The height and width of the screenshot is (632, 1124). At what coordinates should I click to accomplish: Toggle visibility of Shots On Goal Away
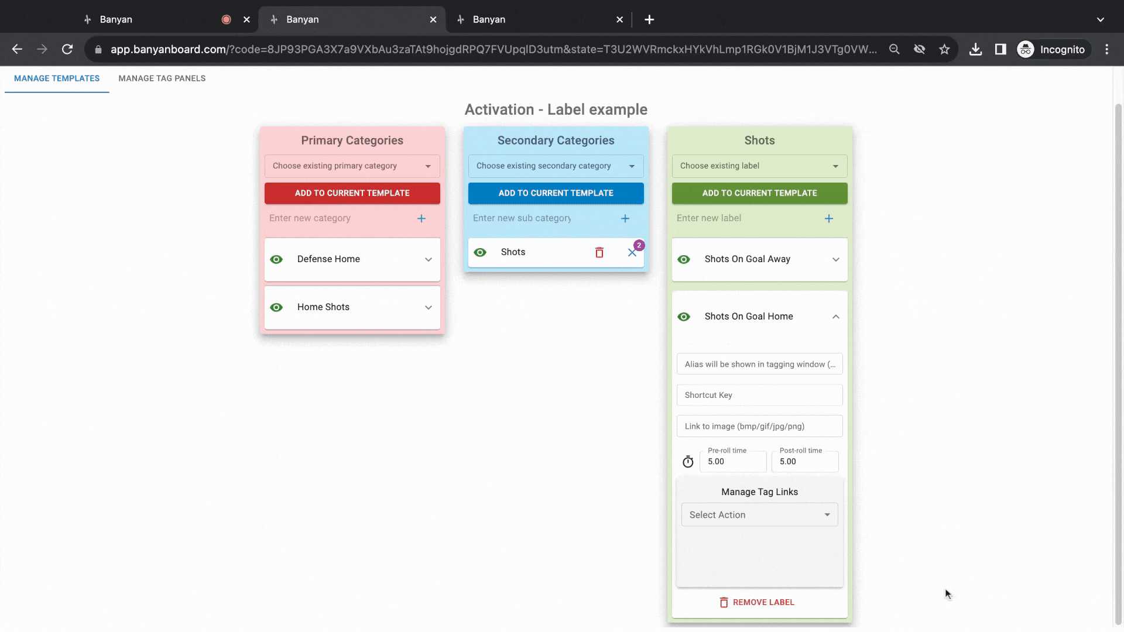coord(684,259)
